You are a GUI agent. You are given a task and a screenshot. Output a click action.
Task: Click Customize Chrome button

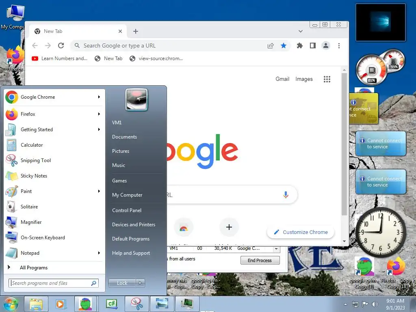point(301,232)
